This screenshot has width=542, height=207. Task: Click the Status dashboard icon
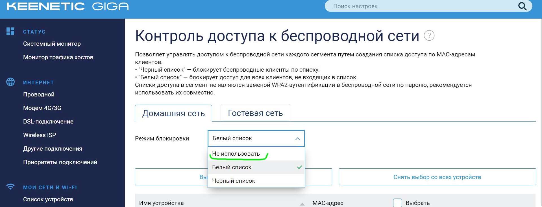10,31
